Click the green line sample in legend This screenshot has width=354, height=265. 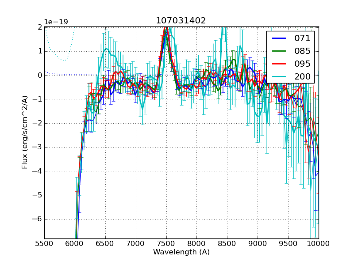click(x=279, y=51)
